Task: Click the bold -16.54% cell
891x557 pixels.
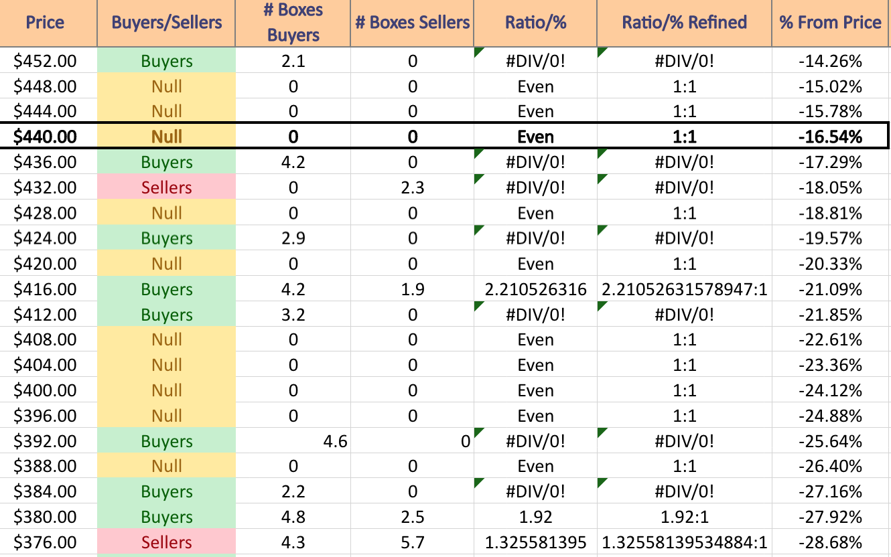Action: (831, 137)
